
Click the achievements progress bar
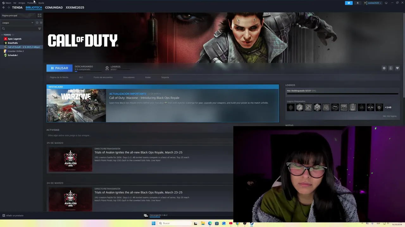342,94
